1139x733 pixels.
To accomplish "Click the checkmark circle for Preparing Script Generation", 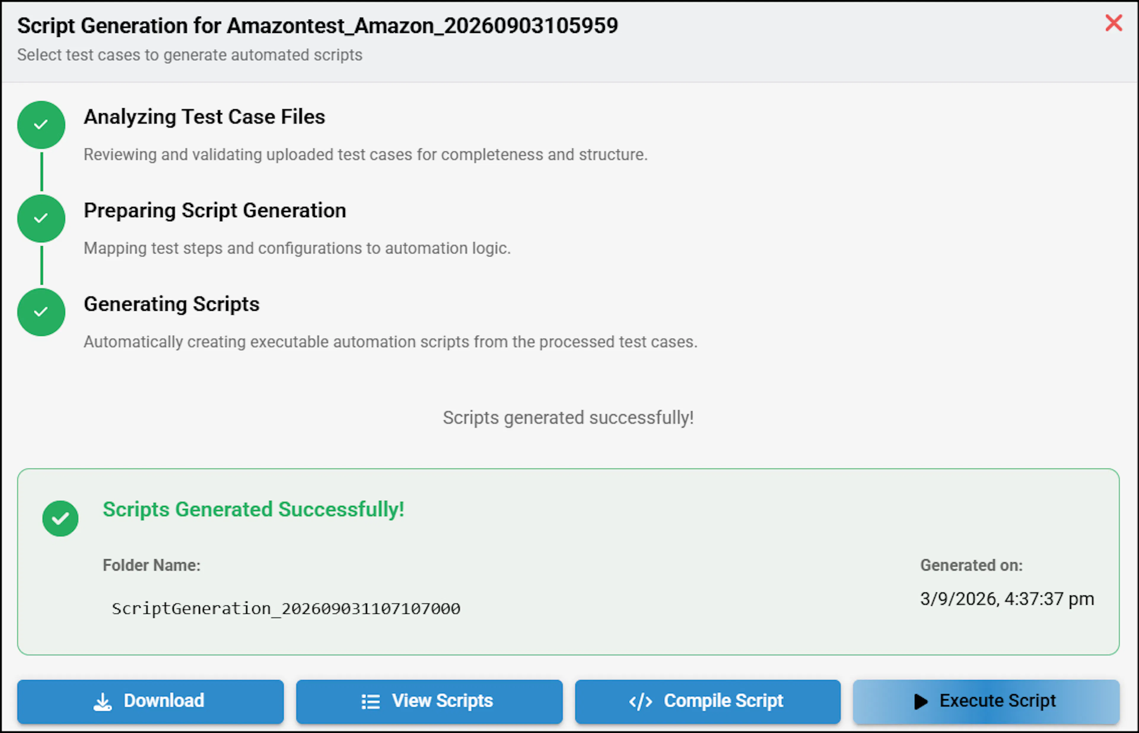I will tap(42, 219).
